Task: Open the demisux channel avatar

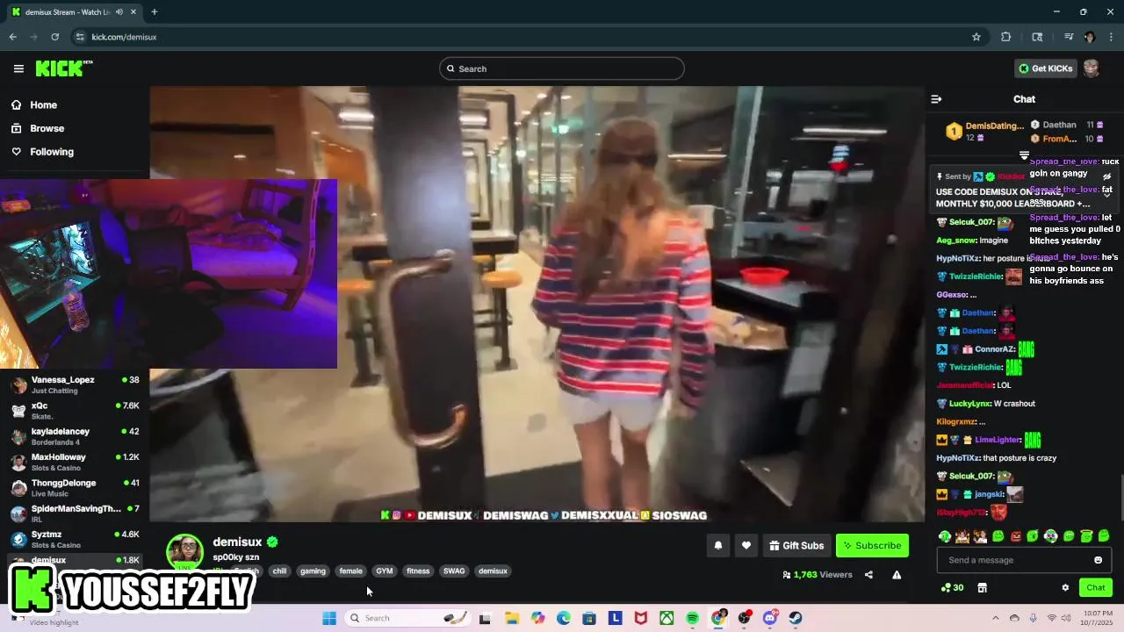Action: (x=184, y=552)
